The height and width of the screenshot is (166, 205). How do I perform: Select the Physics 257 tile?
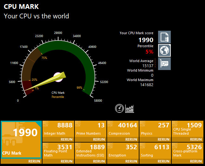(155, 129)
